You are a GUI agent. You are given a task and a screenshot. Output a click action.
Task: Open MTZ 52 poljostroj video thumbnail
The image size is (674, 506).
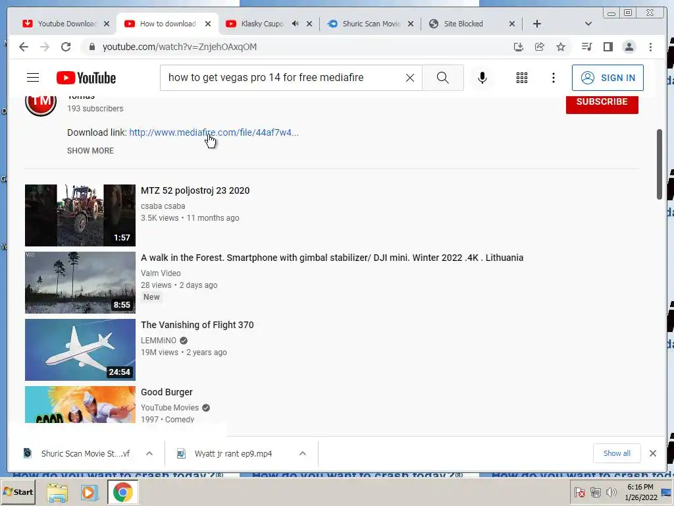point(80,215)
